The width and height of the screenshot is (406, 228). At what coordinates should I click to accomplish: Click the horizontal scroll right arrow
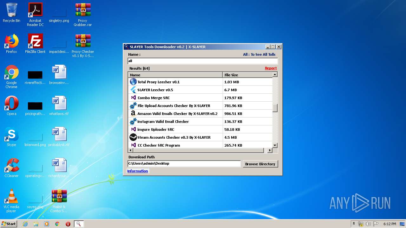(270, 150)
